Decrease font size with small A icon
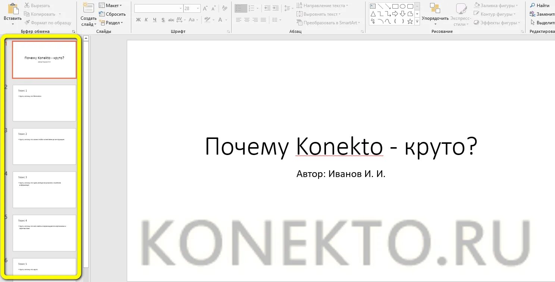 (x=213, y=8)
